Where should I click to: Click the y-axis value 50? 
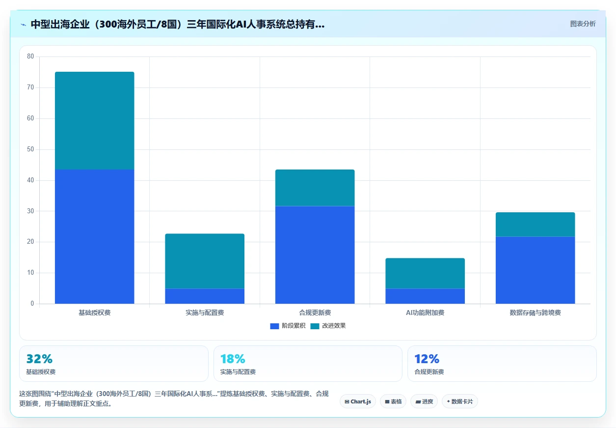[30, 149]
